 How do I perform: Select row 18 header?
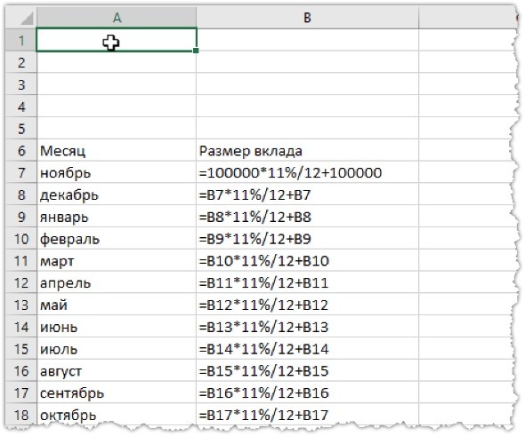tap(21, 415)
